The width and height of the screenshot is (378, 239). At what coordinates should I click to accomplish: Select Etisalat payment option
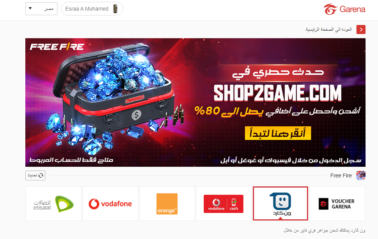[x=54, y=203]
